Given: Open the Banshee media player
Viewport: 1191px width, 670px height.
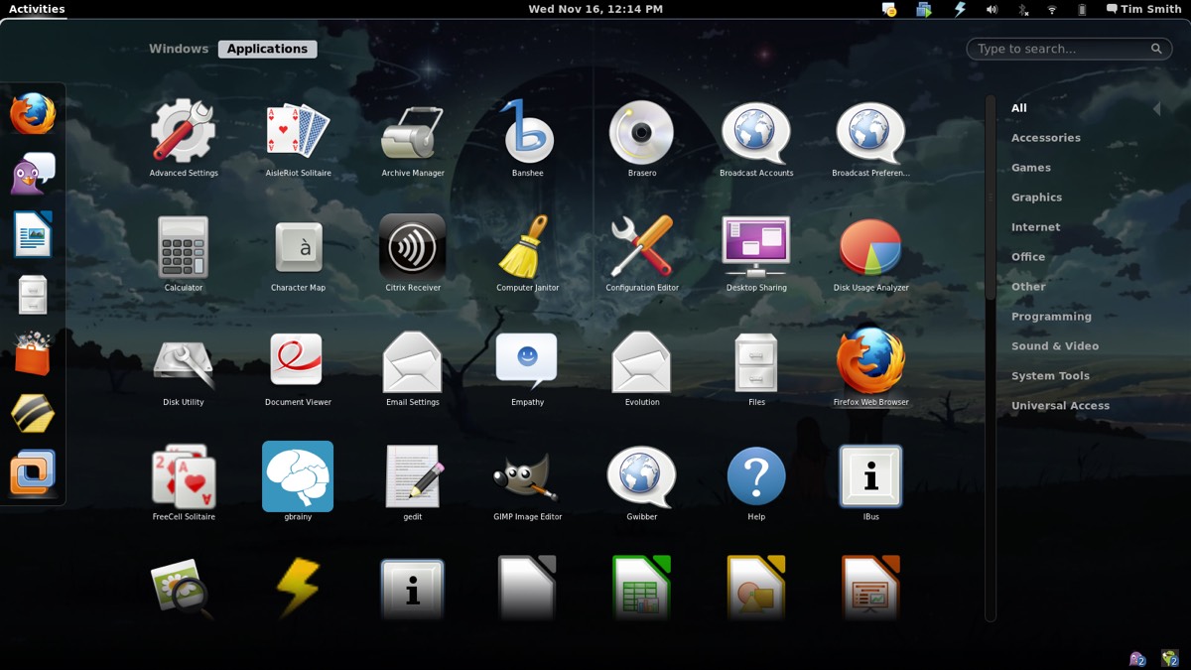Looking at the screenshot, I should (x=527, y=134).
